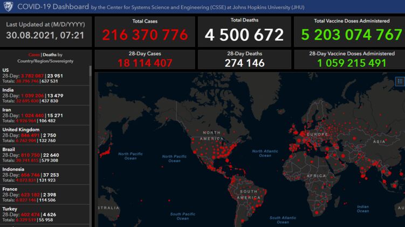
Task: Choose Iran from the country list
Action: [x=44, y=115]
